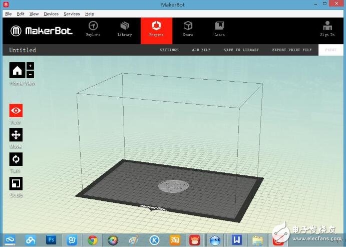Select the Move tool
Screen dimensions: 346x247
click(16, 135)
